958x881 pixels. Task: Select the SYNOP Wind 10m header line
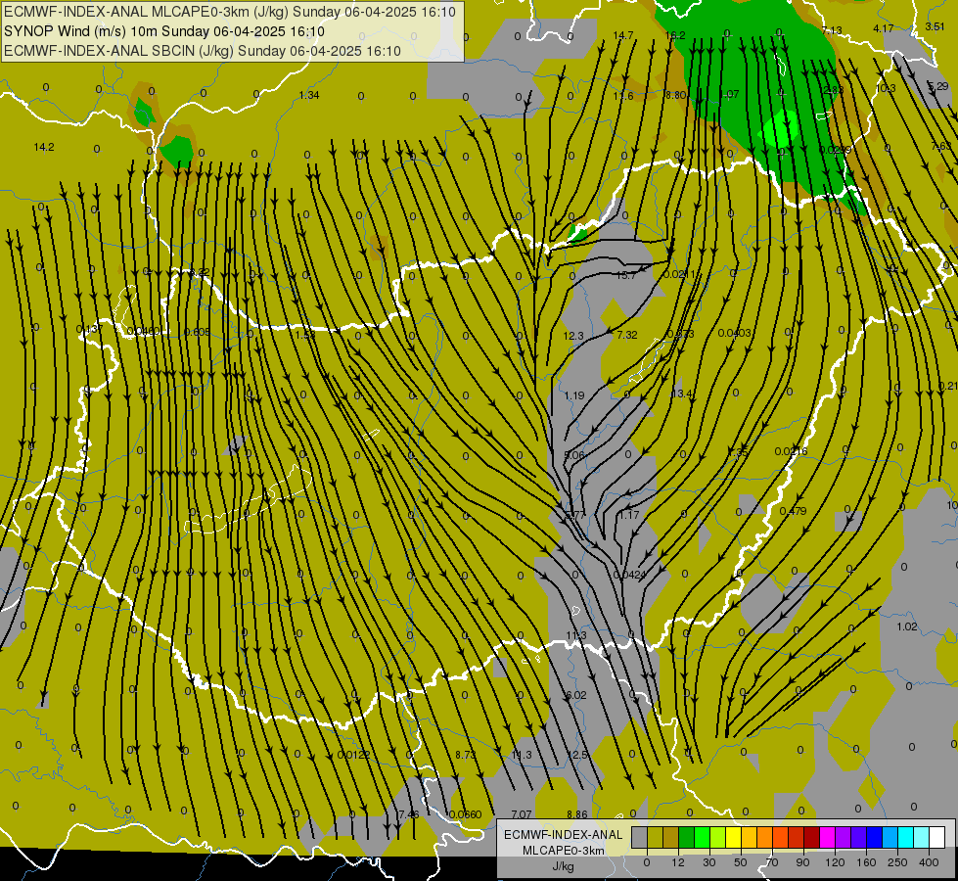(x=164, y=31)
